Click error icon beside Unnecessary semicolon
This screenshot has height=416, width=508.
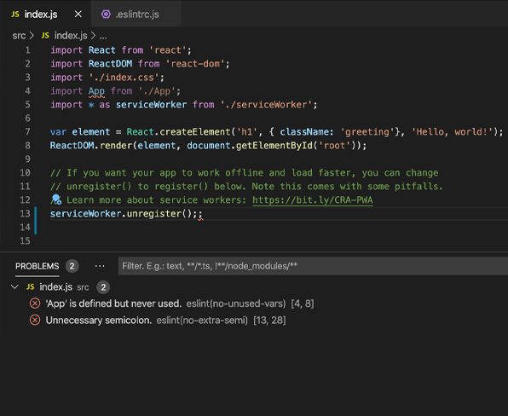point(35,321)
